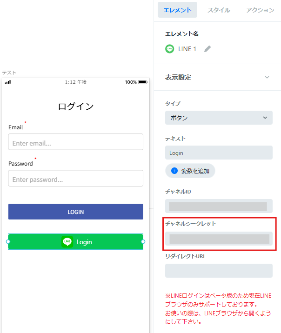Click the pencil edit icon beside LINE 1
Image resolution: width=281 pixels, height=333 pixels.
(x=207, y=49)
